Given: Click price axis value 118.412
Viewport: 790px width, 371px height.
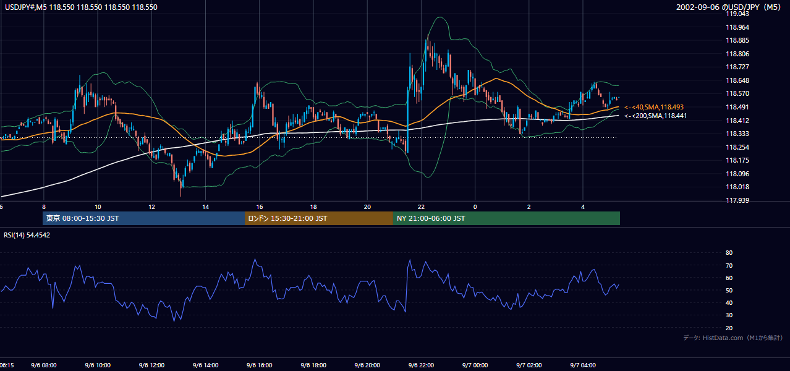Looking at the screenshot, I should coord(737,121).
